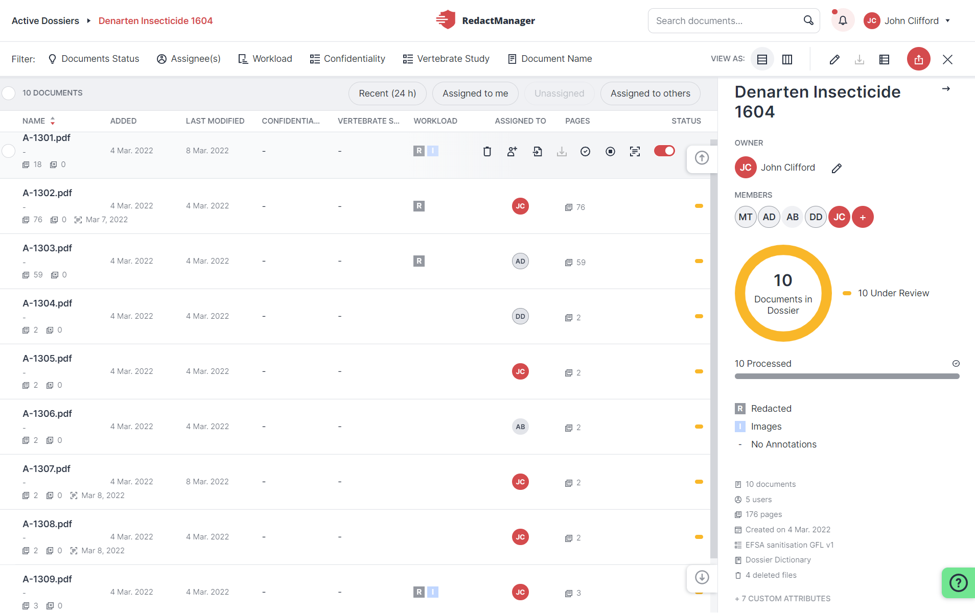Collapse dossier details panel with arrow
975x613 pixels.
(946, 89)
